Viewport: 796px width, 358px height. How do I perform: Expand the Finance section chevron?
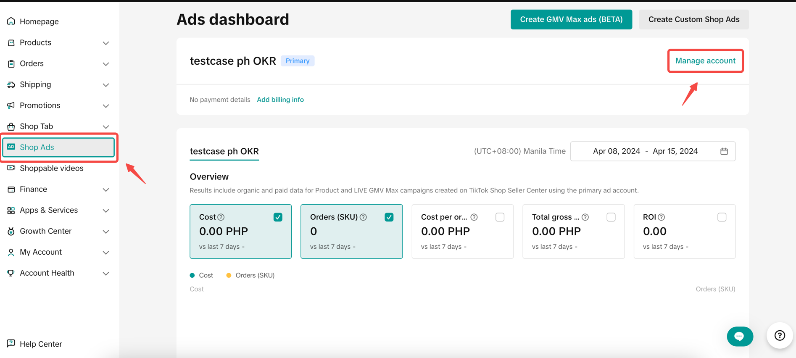106,190
